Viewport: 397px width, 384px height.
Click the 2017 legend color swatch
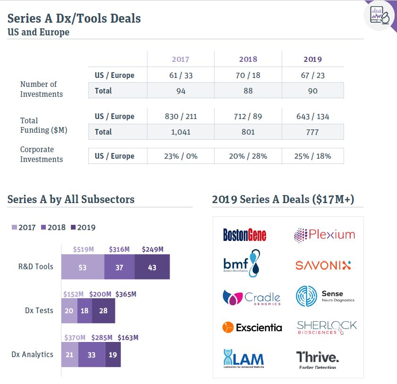click(15, 227)
